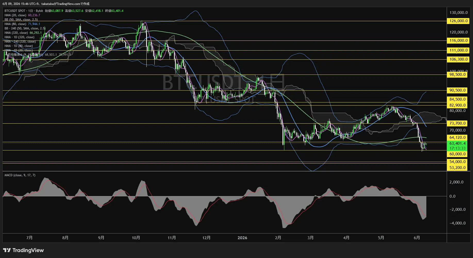The image size is (473, 258).
Task: Click the 111,000.0 yellow price label
Action: 459,50
